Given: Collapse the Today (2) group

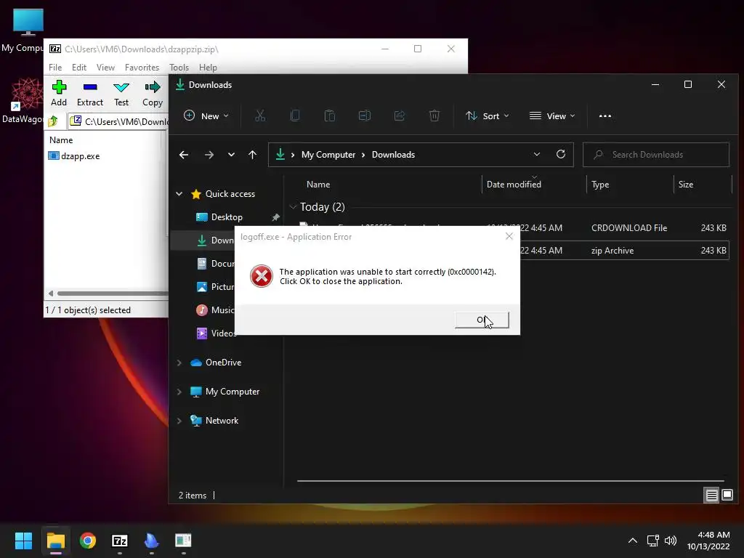Looking at the screenshot, I should 293,207.
